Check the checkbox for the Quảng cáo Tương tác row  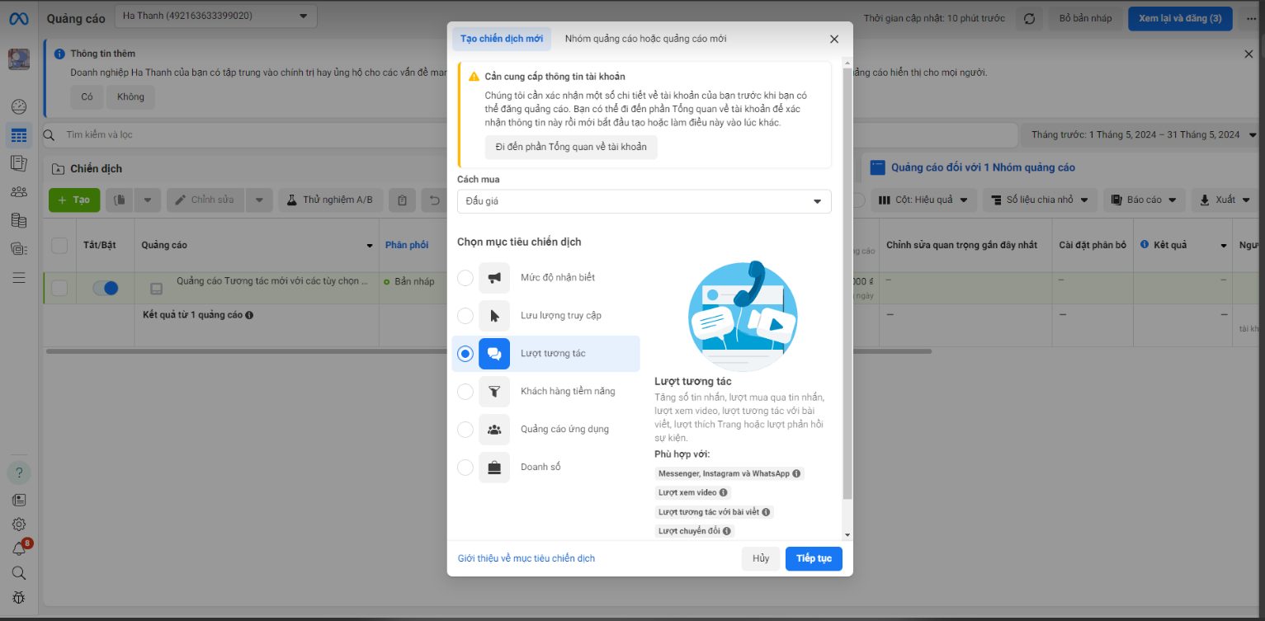tap(59, 288)
